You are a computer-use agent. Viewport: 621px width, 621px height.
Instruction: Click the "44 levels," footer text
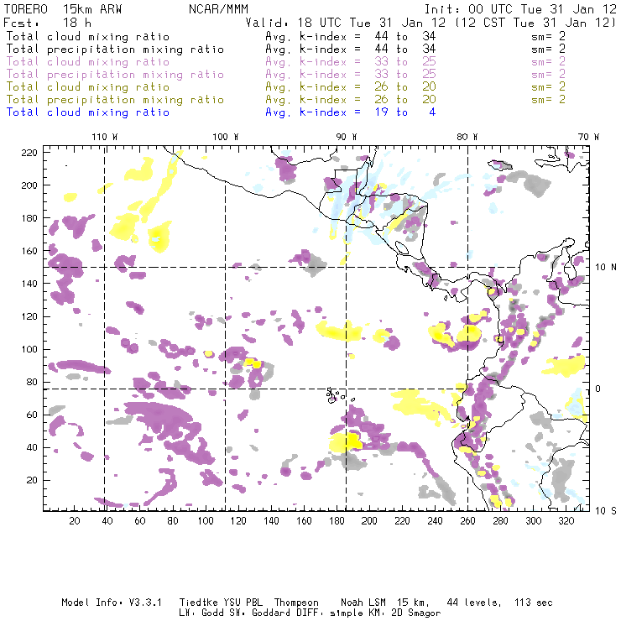coord(474,603)
